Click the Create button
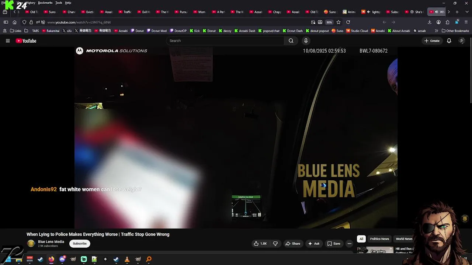 [x=432, y=41]
